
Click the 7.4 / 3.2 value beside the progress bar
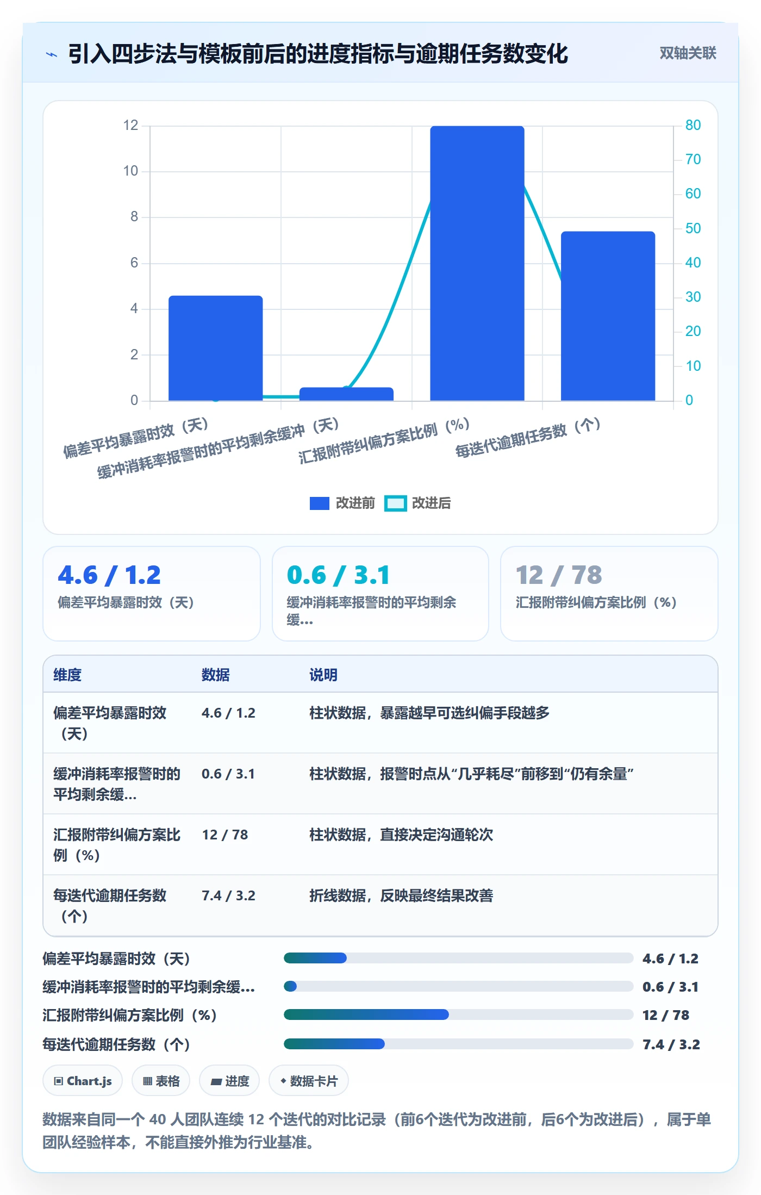[x=671, y=1044]
